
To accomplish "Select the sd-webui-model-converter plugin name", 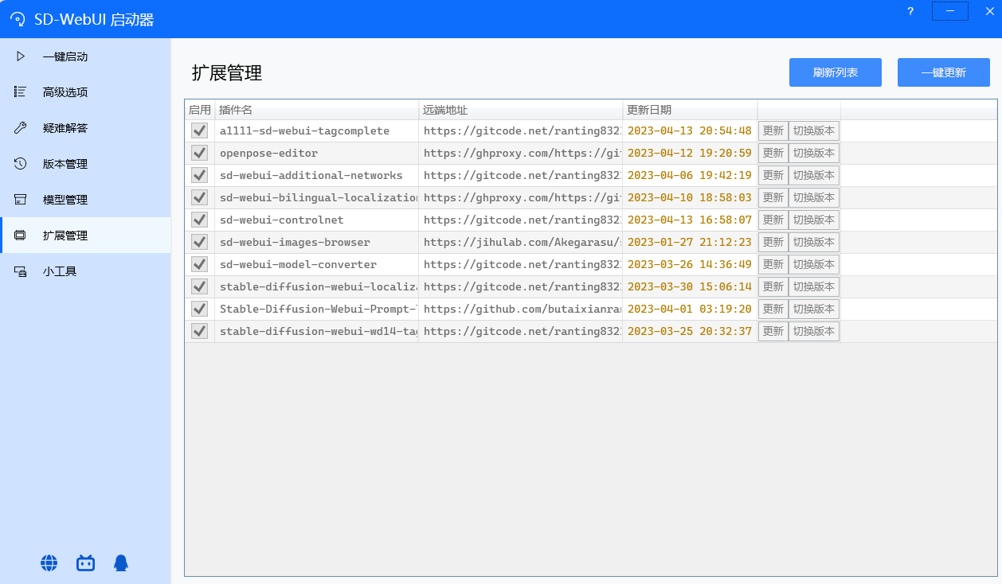I will (299, 264).
